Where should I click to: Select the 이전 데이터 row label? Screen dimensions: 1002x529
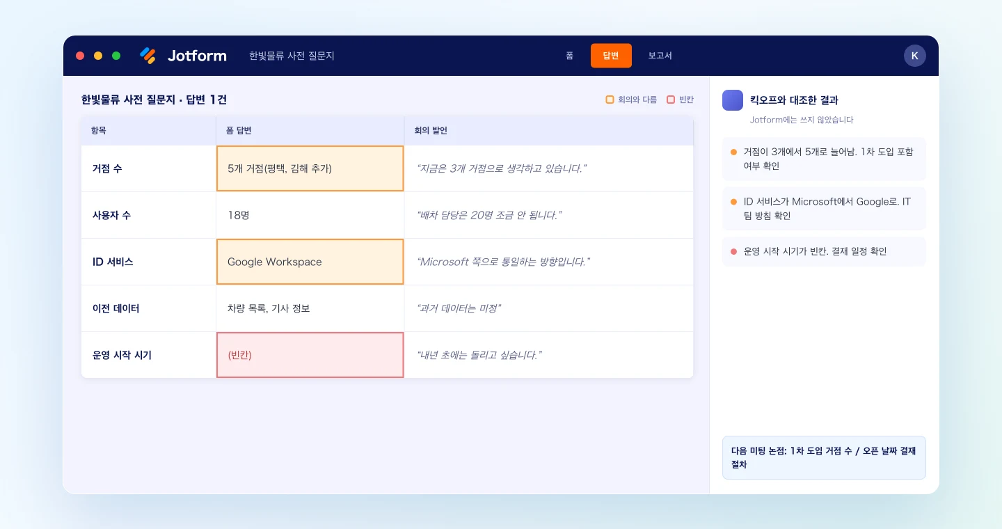point(116,308)
